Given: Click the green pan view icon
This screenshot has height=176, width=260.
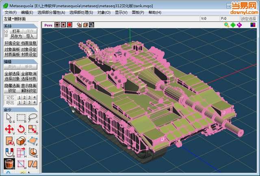Looking at the screenshot, I should (x=233, y=25).
